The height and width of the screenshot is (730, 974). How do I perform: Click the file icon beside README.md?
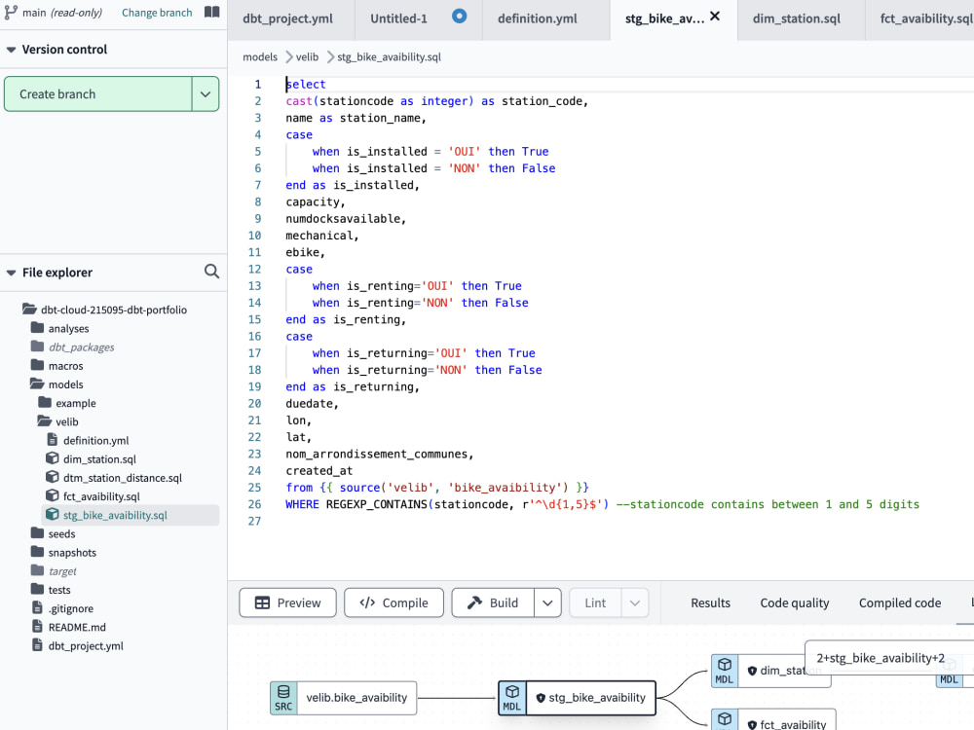[x=37, y=626]
